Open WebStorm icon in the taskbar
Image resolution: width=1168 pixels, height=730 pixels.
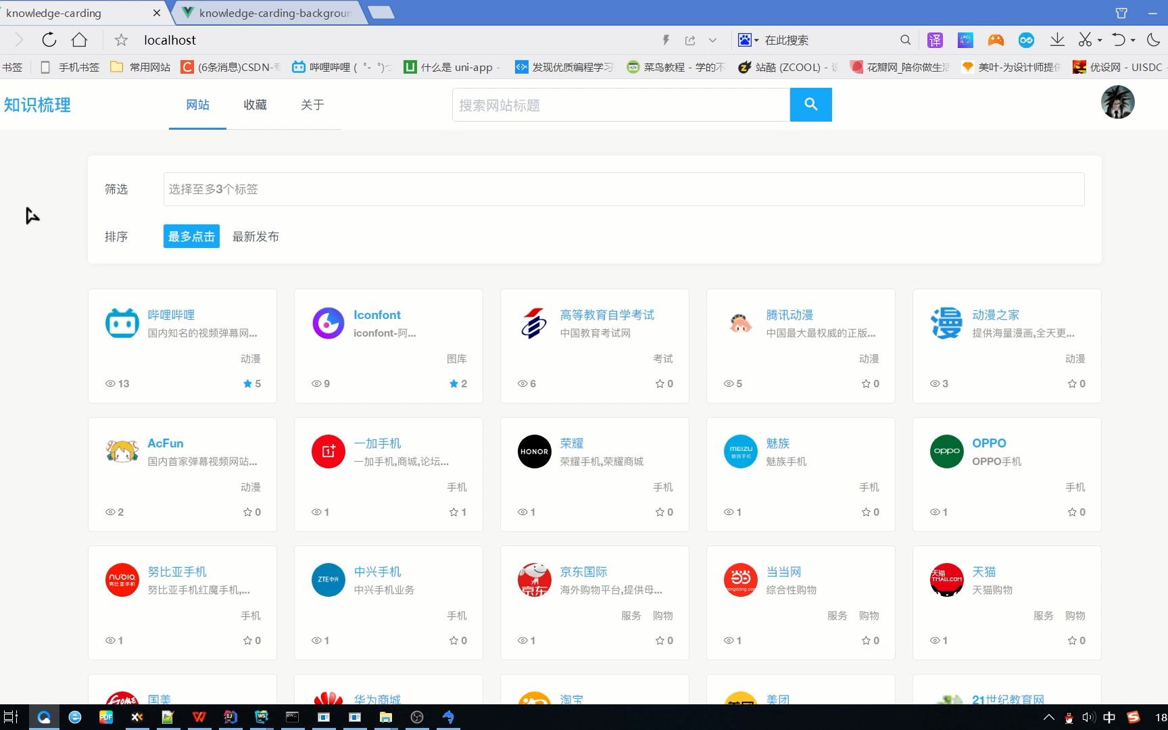(262, 717)
